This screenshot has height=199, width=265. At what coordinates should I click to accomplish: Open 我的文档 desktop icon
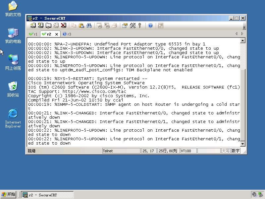click(13, 9)
